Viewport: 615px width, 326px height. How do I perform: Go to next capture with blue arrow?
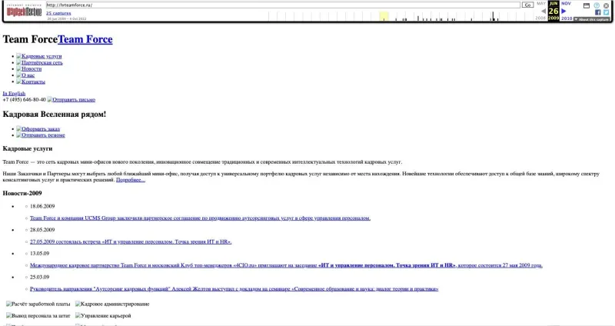564,11
